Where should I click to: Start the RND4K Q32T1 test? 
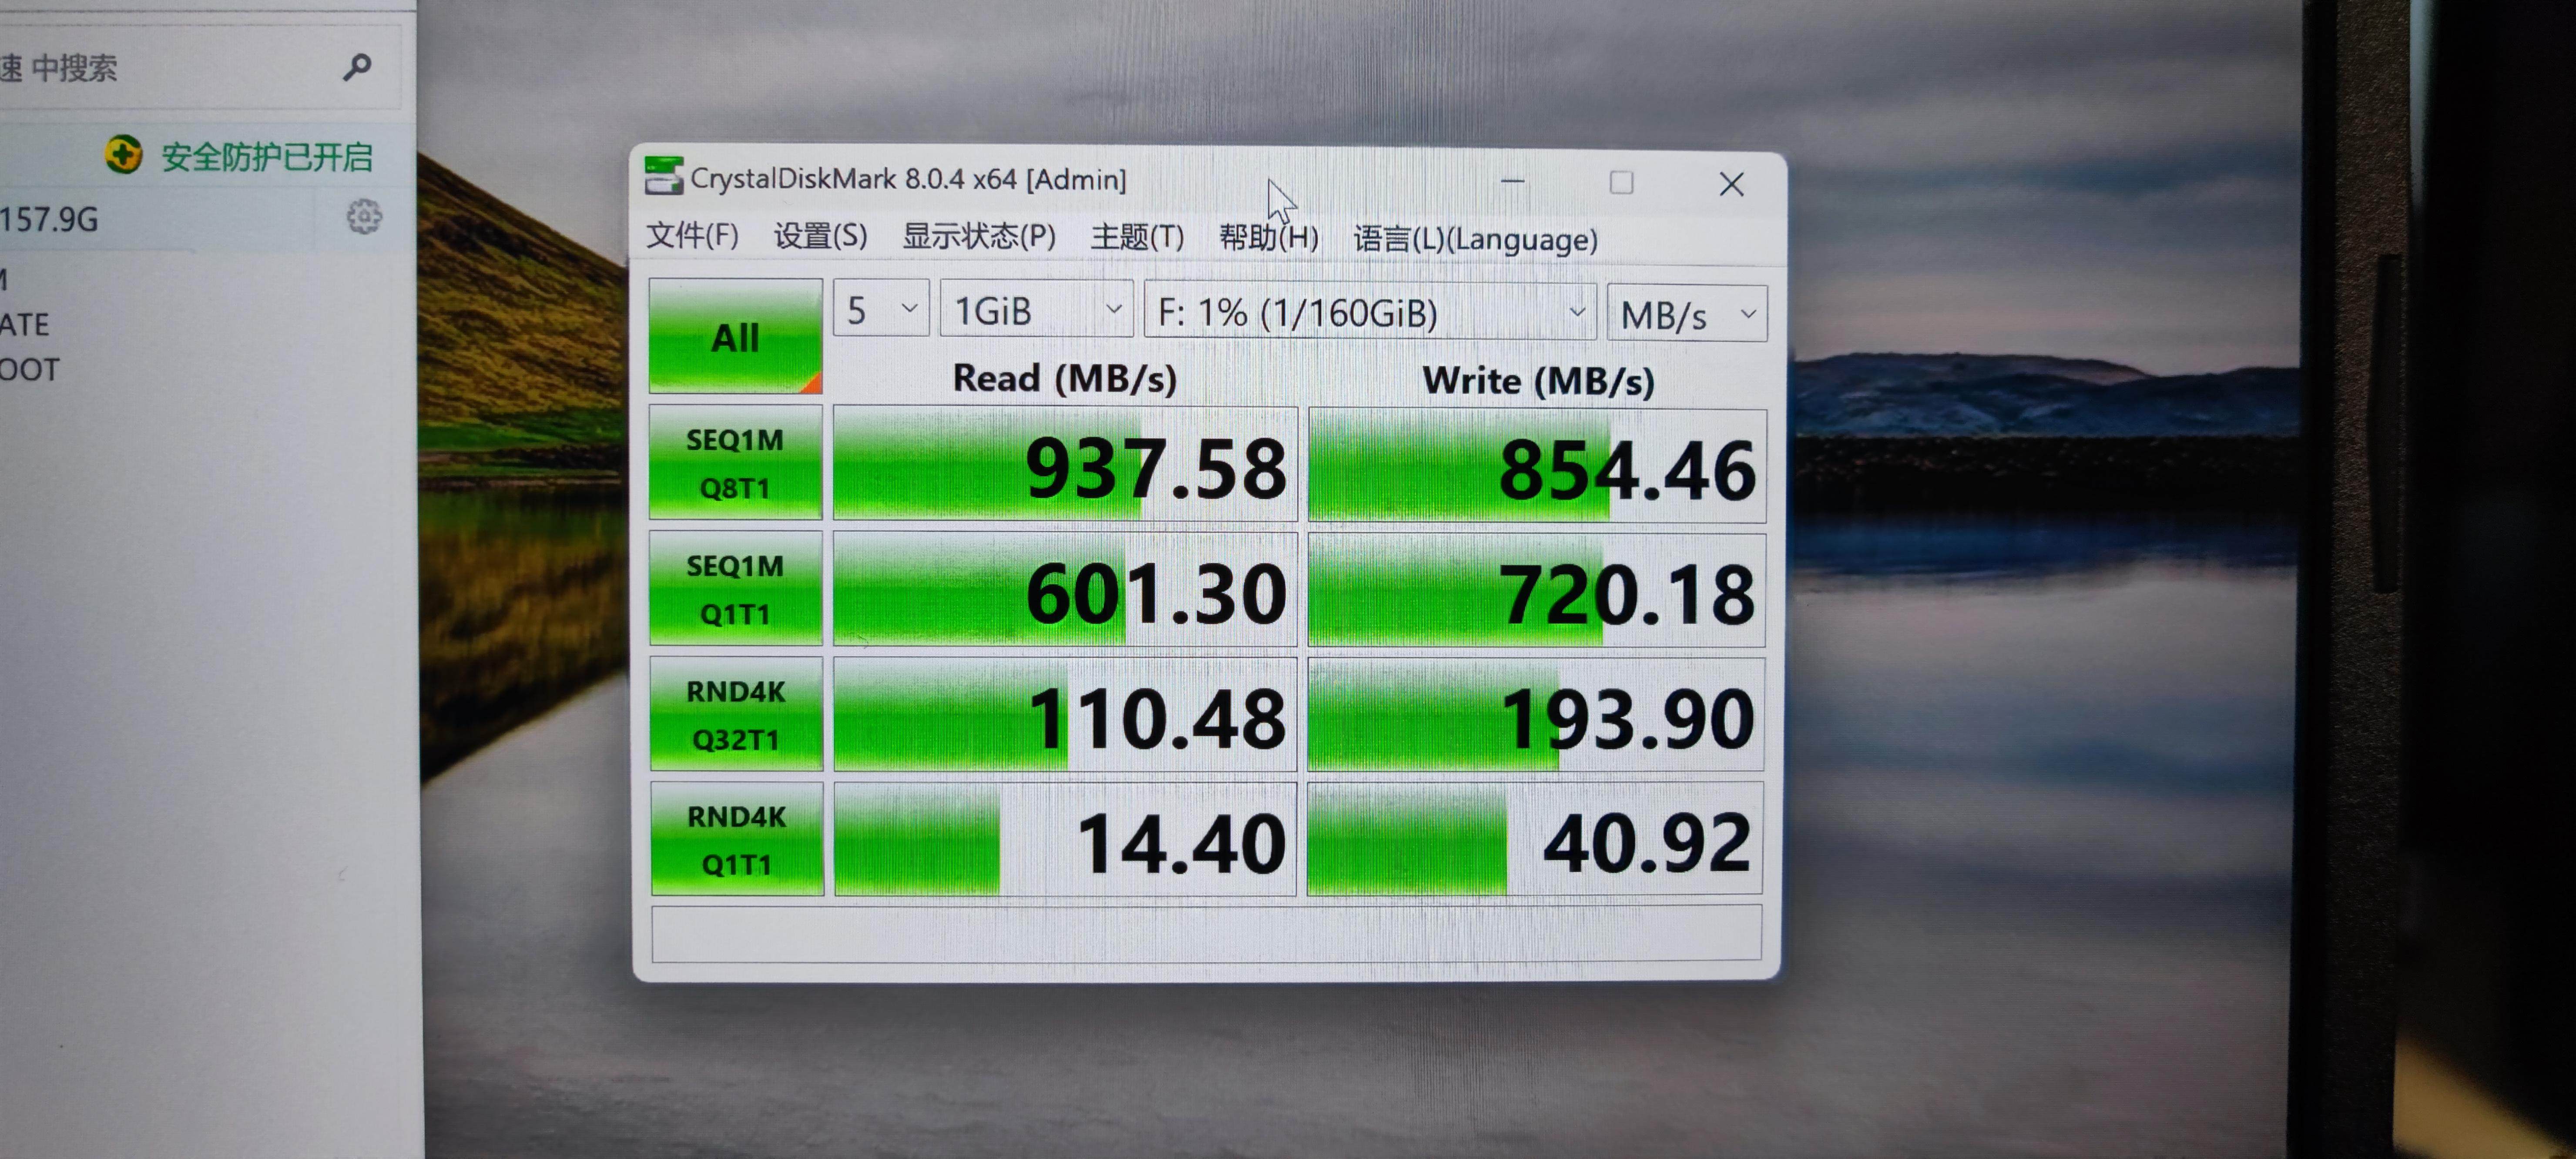[x=736, y=714]
